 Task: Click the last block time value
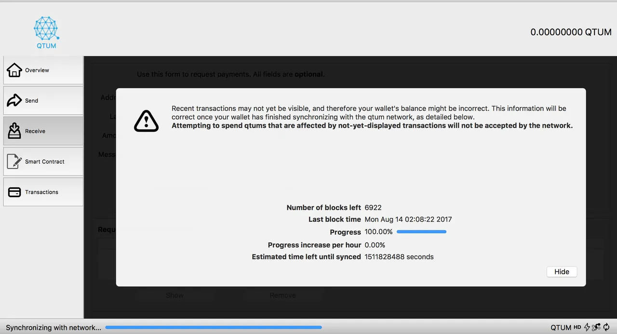(408, 219)
